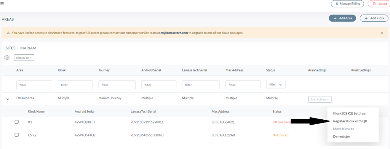The height and width of the screenshot is (149, 390).
Task: Choose De-register from the kiosk menu
Action: point(342,136)
